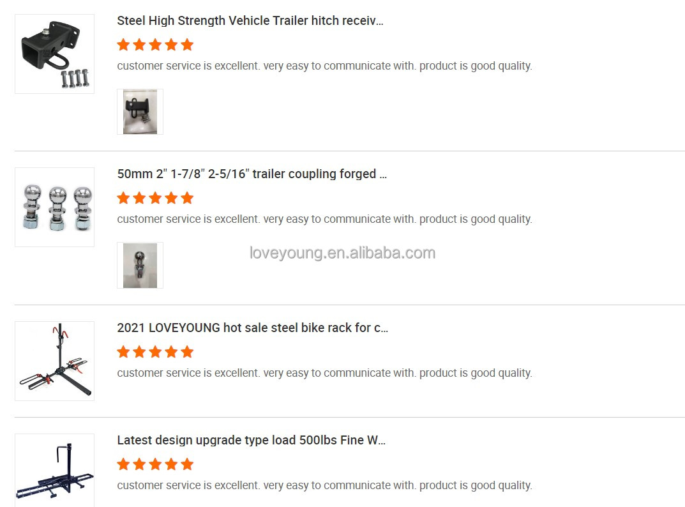Image resolution: width=685 pixels, height=507 pixels.
Task: Open the three chrome trailer balls product image
Action: (x=54, y=207)
